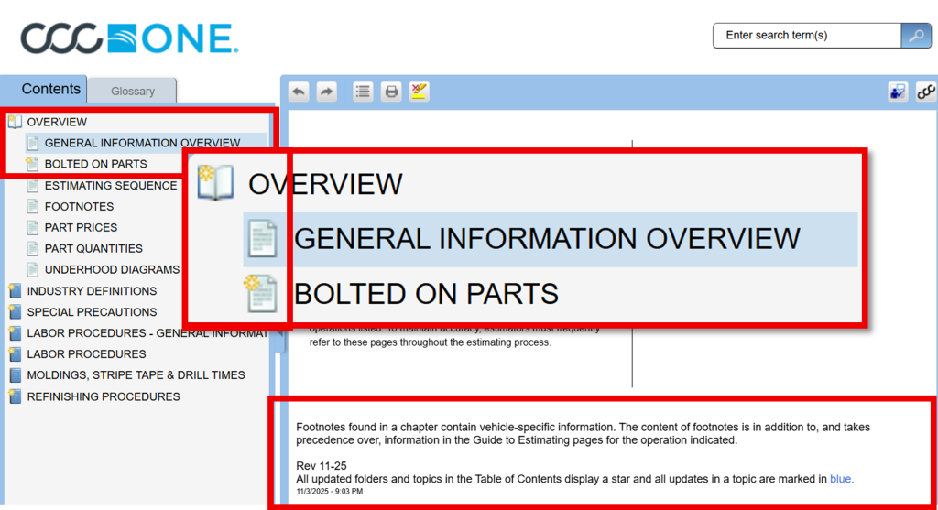Click the Print topic icon

392,92
